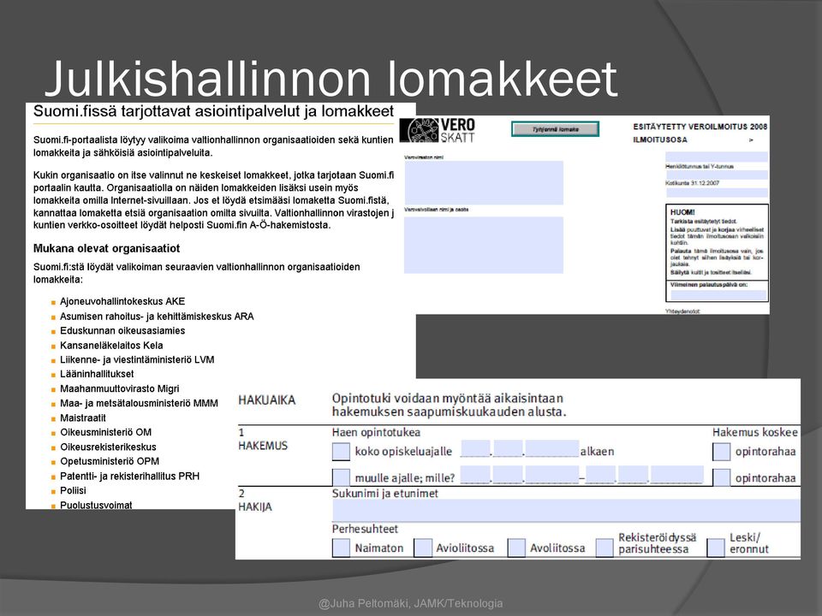The image size is (822, 616).
Task: Click the Kotikunta 31.12.2007 field
Action: pos(717,192)
